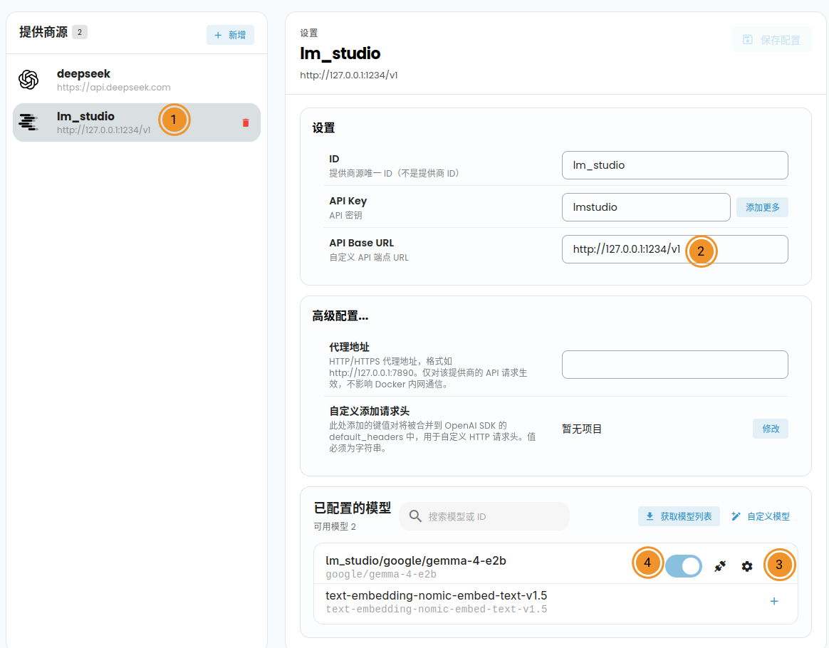Click 修改 for custom request headers

[x=771, y=429]
